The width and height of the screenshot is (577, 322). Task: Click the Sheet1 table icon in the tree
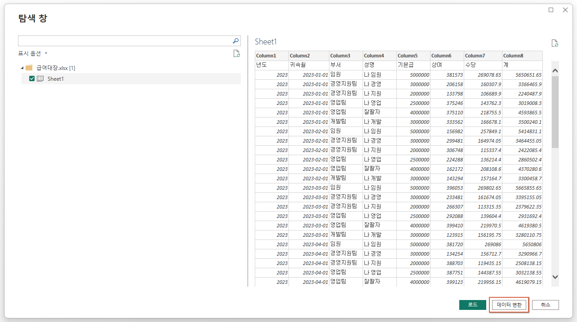pyautogui.click(x=40, y=78)
